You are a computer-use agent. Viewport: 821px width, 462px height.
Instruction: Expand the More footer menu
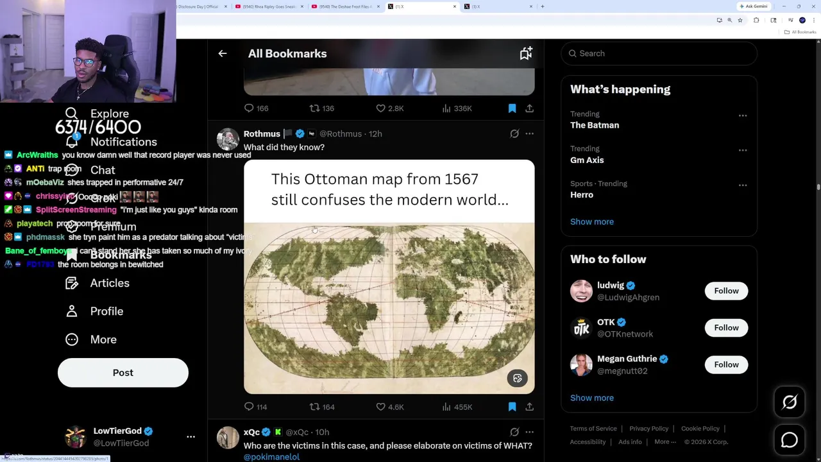point(665,441)
